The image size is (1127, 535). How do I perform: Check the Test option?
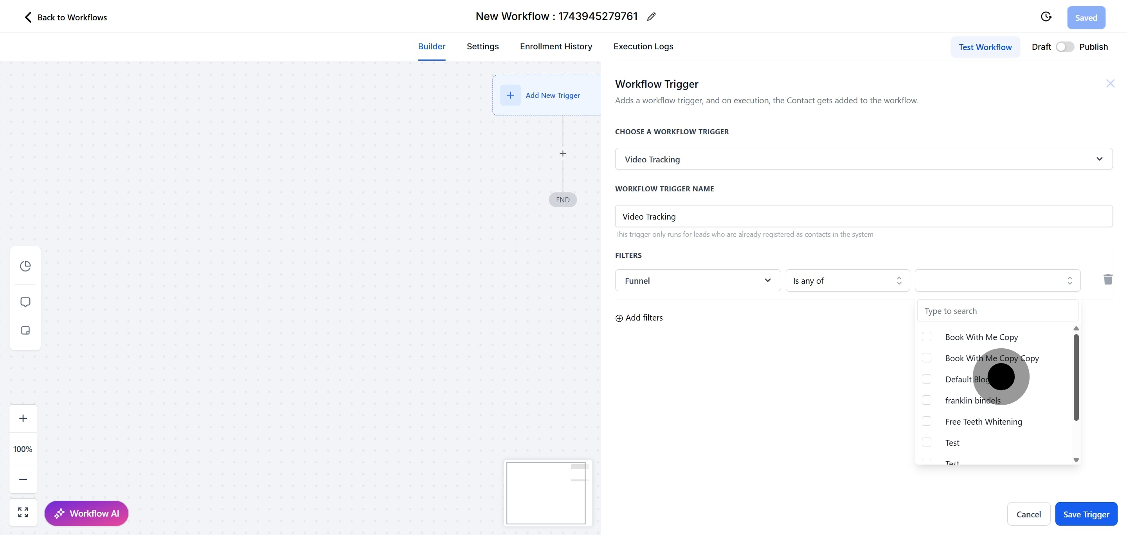click(927, 442)
